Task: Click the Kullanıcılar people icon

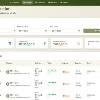Action: tap(36, 2)
